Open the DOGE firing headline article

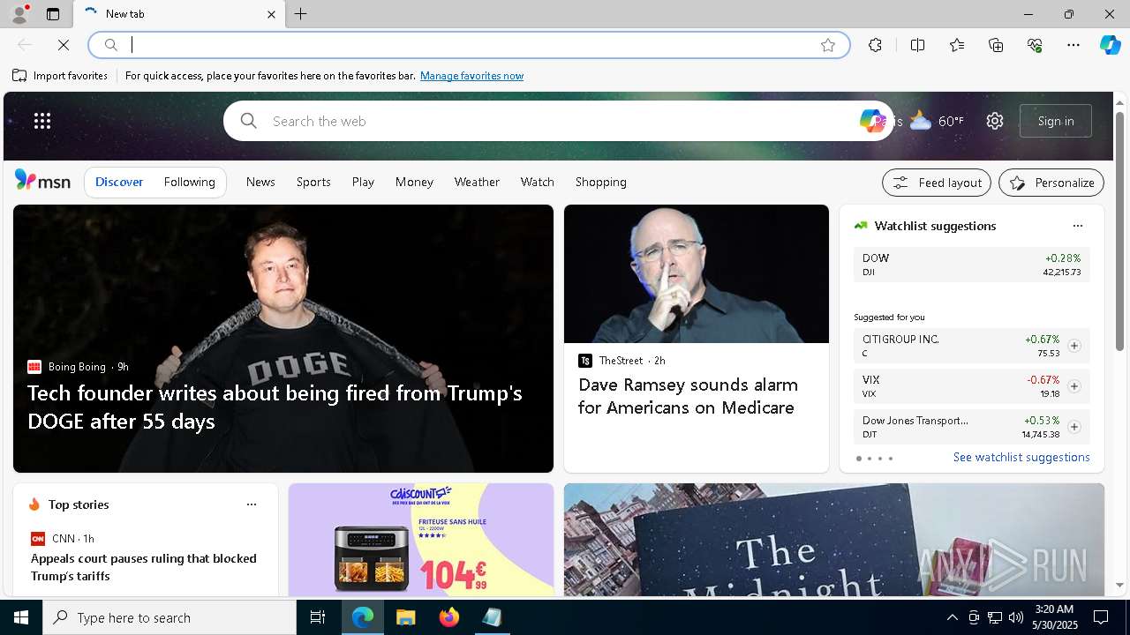pyautogui.click(x=275, y=407)
